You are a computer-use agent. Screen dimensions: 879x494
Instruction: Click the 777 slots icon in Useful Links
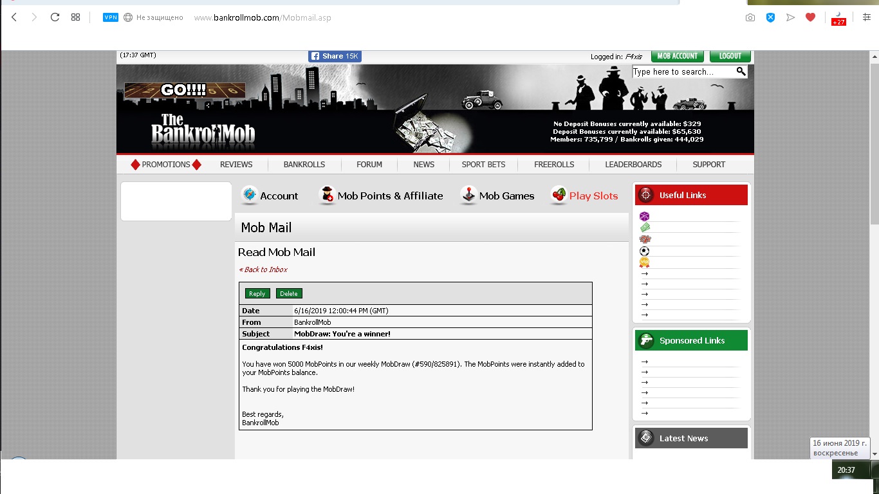pos(645,239)
